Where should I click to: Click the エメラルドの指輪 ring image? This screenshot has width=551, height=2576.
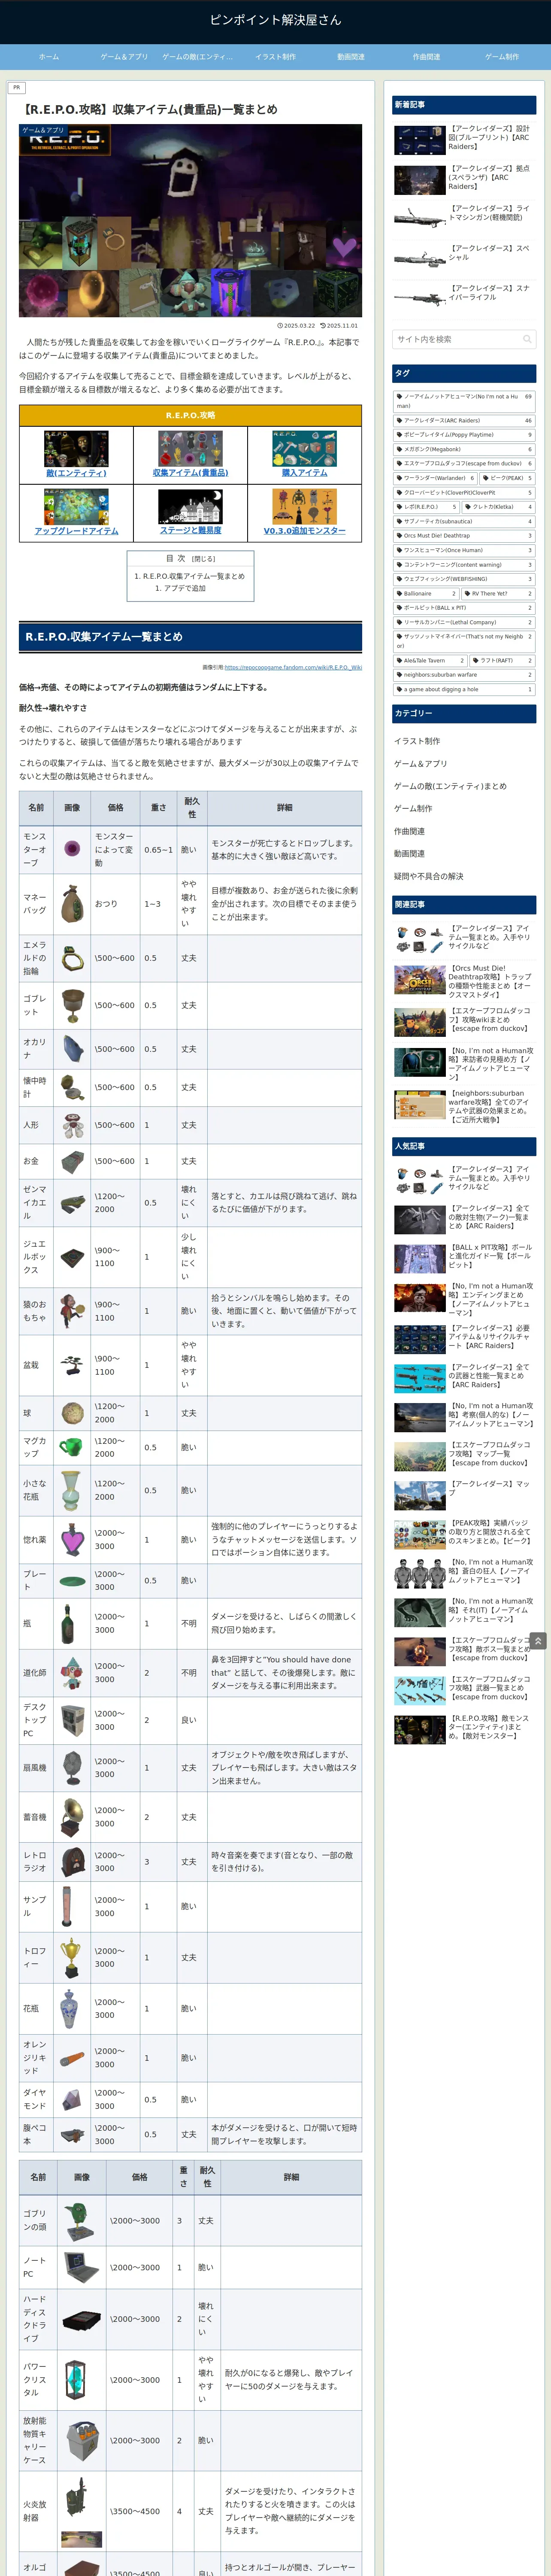(x=72, y=958)
